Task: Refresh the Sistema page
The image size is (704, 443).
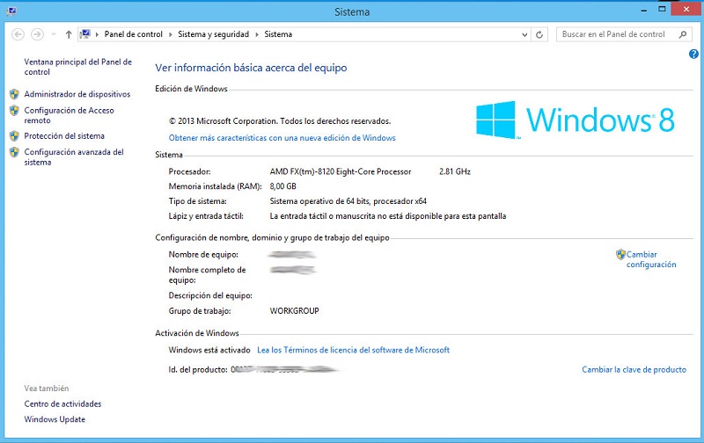Action: [539, 34]
